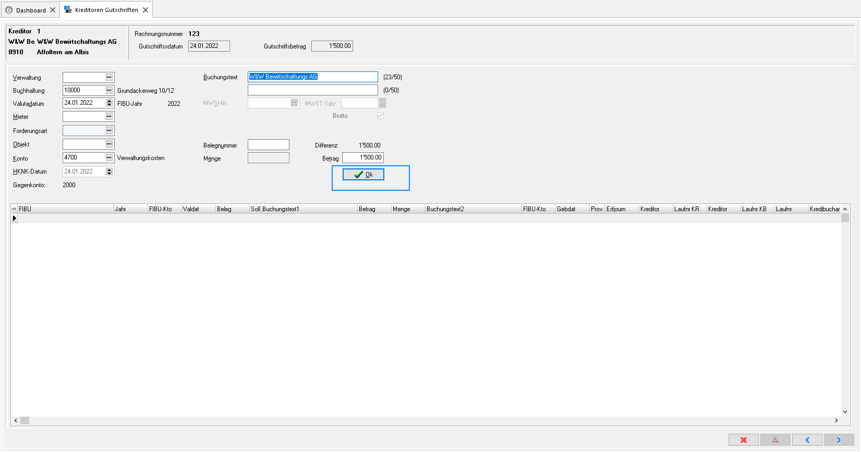Click the Betrag column header in grid

374,209
